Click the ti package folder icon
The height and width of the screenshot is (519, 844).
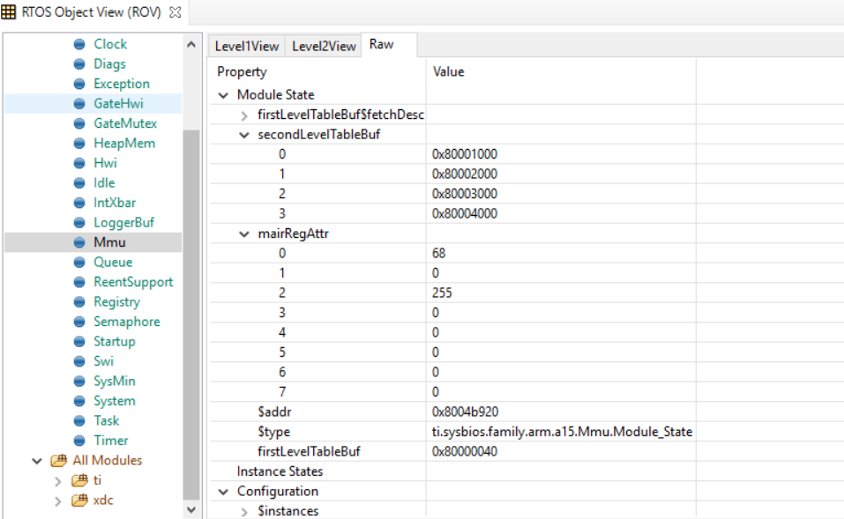(x=79, y=480)
